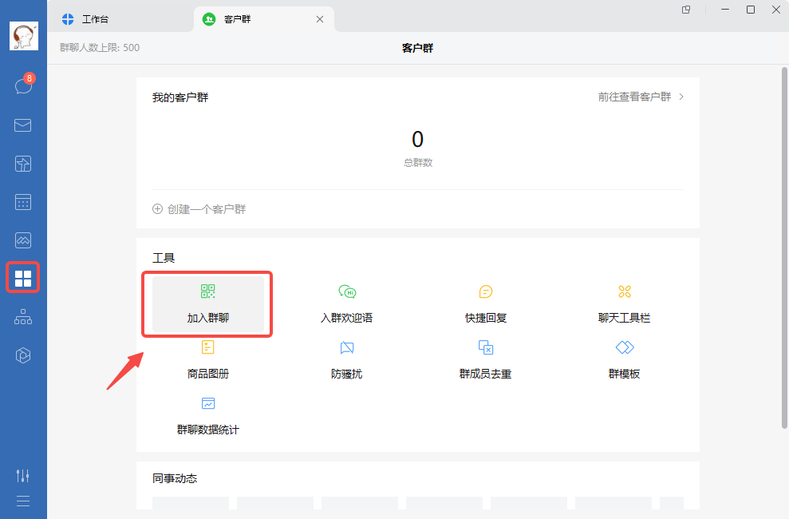Open the 入群欢迎语 tool
Image resolution: width=789 pixels, height=519 pixels.
tap(346, 303)
